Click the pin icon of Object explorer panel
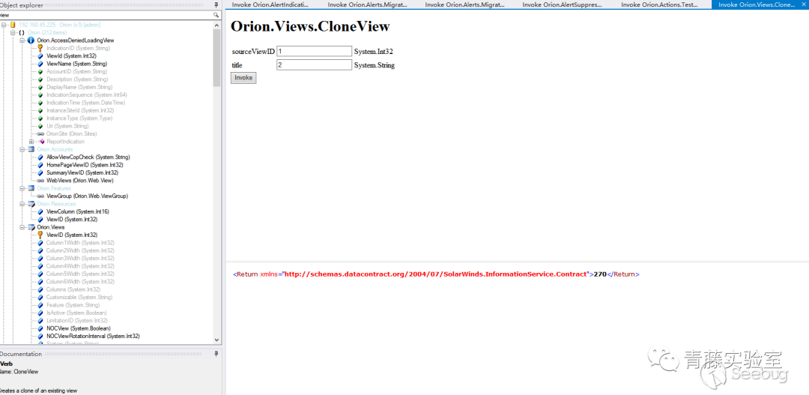Image resolution: width=809 pixels, height=395 pixels. pos(216,4)
